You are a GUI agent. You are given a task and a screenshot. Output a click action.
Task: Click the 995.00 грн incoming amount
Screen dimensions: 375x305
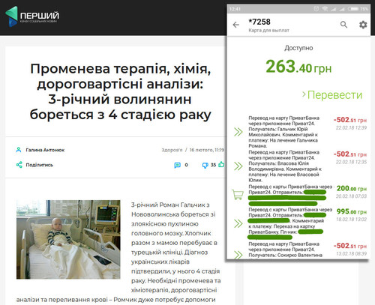[x=352, y=211]
